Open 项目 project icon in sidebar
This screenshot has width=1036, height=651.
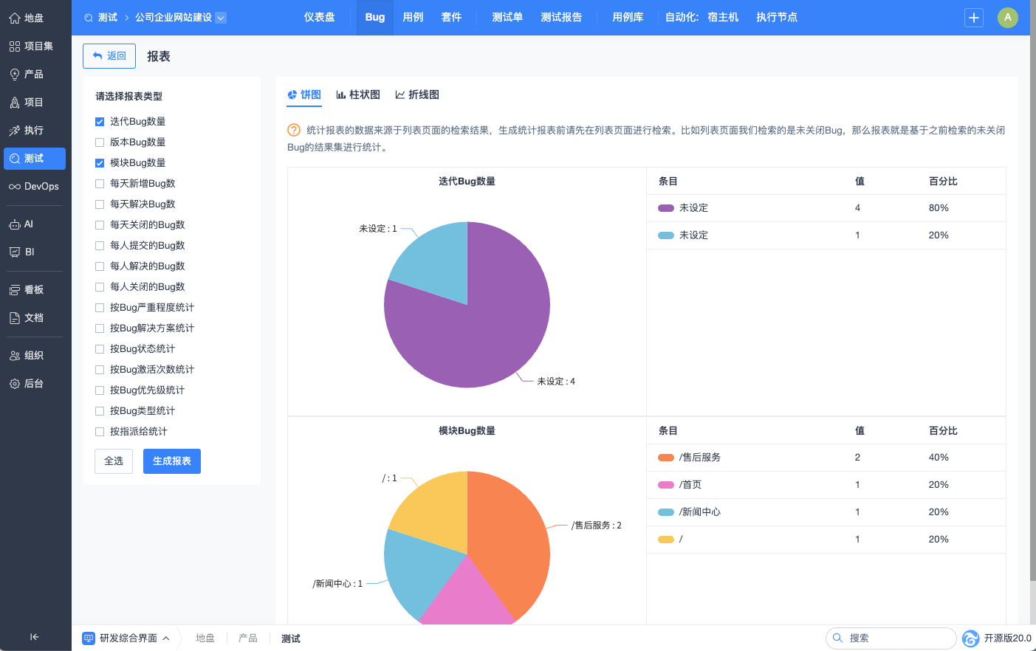coord(15,102)
